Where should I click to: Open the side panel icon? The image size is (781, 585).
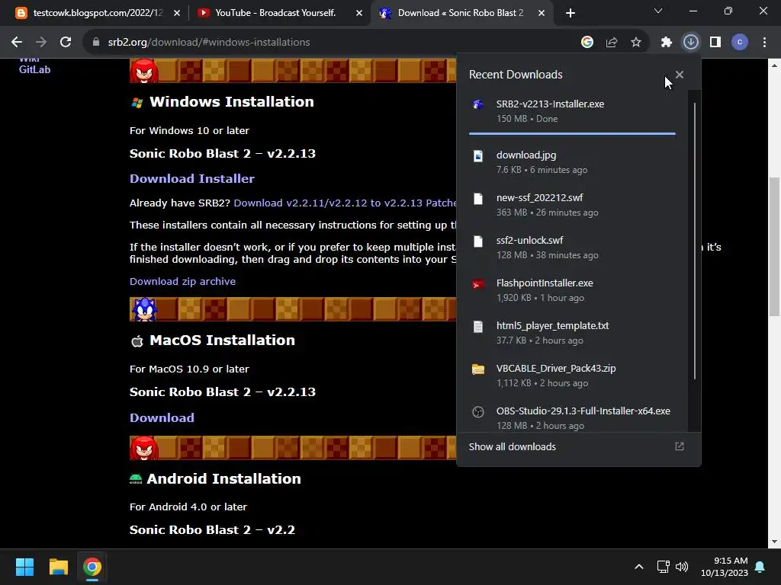click(715, 43)
